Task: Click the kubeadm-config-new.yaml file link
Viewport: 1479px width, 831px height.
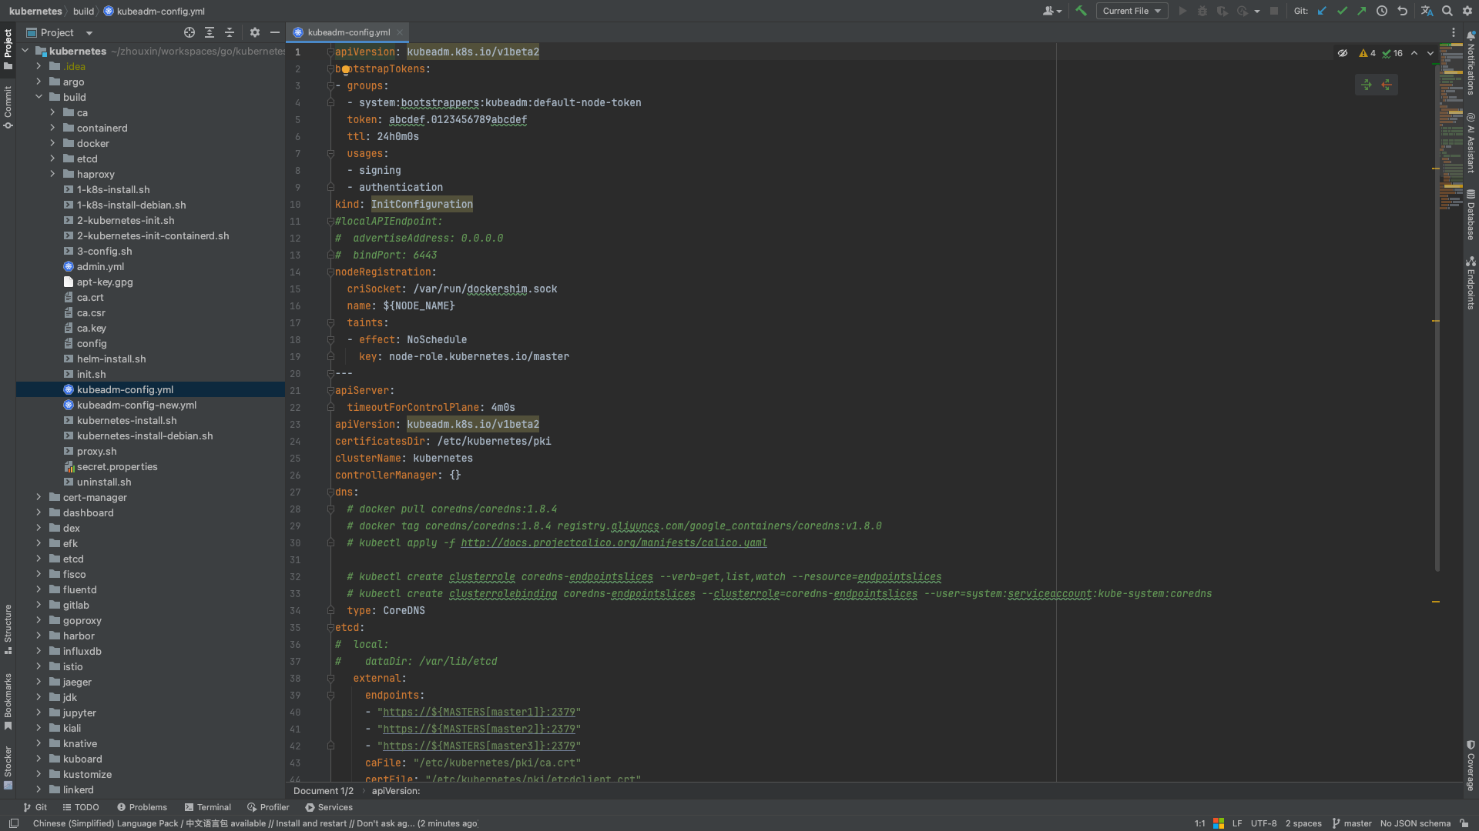Action: tap(137, 405)
